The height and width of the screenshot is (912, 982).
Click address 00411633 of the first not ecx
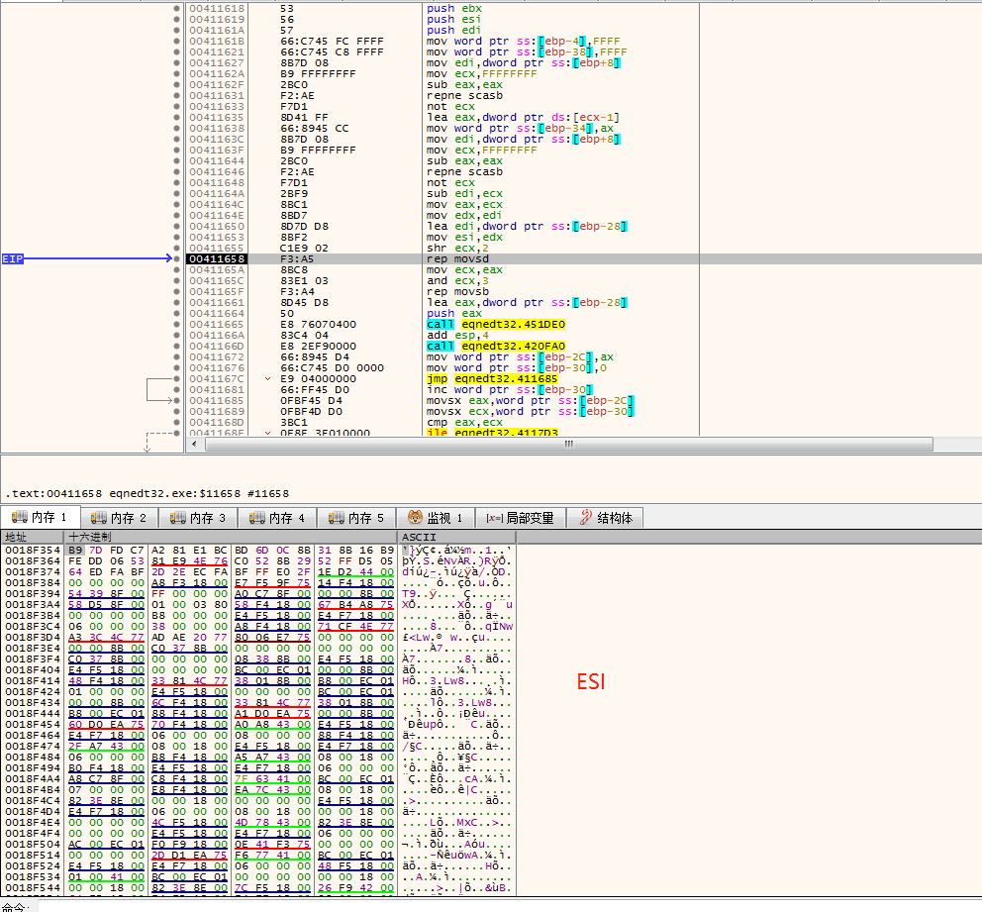coord(217,107)
